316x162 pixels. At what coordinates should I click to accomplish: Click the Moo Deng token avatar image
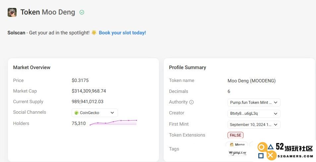point(12,12)
